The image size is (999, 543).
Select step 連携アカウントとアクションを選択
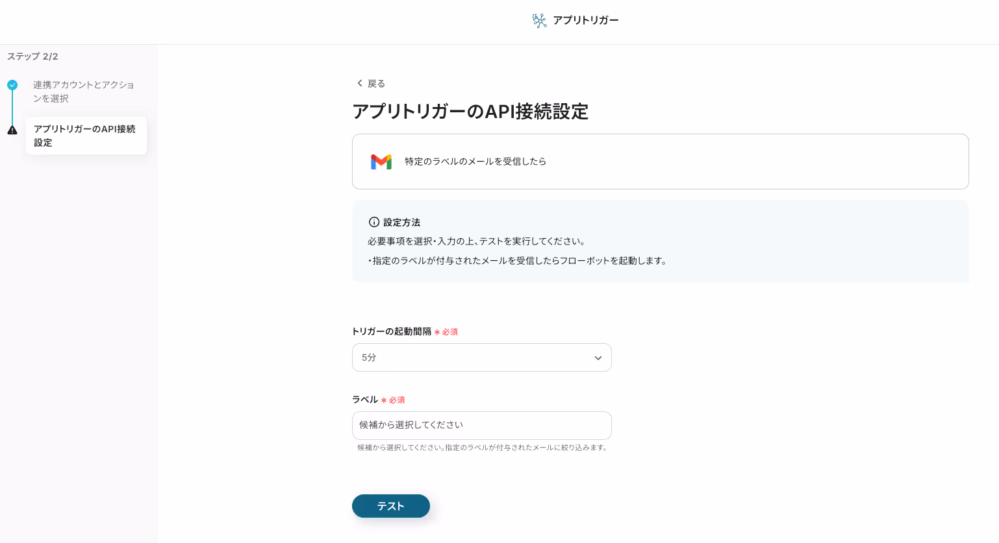pos(84,91)
